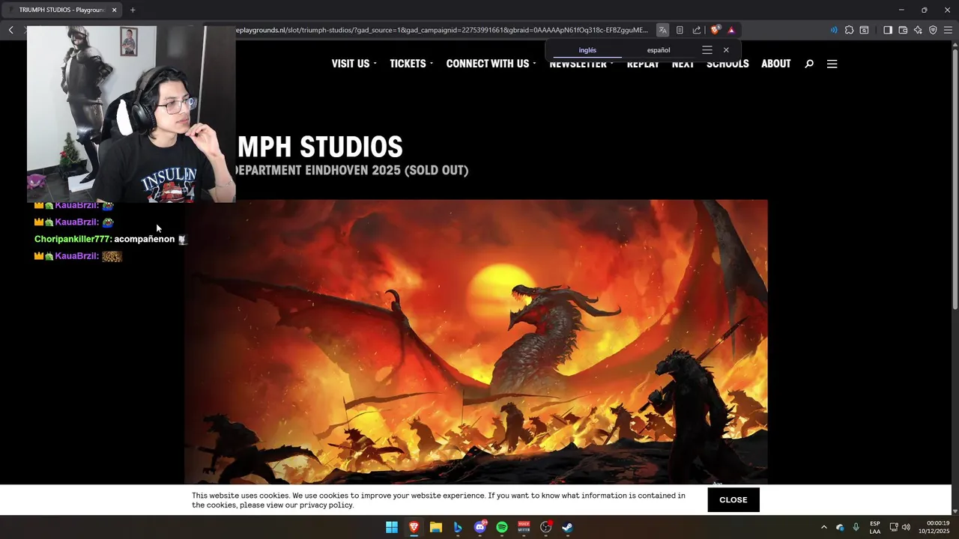Open the extensions puzzle piece icon
Screen dimensions: 959x539
click(849, 30)
